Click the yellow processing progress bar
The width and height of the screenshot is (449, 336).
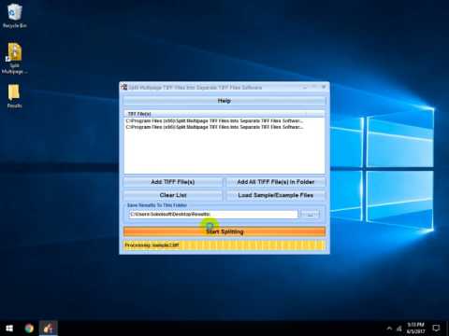coord(224,245)
